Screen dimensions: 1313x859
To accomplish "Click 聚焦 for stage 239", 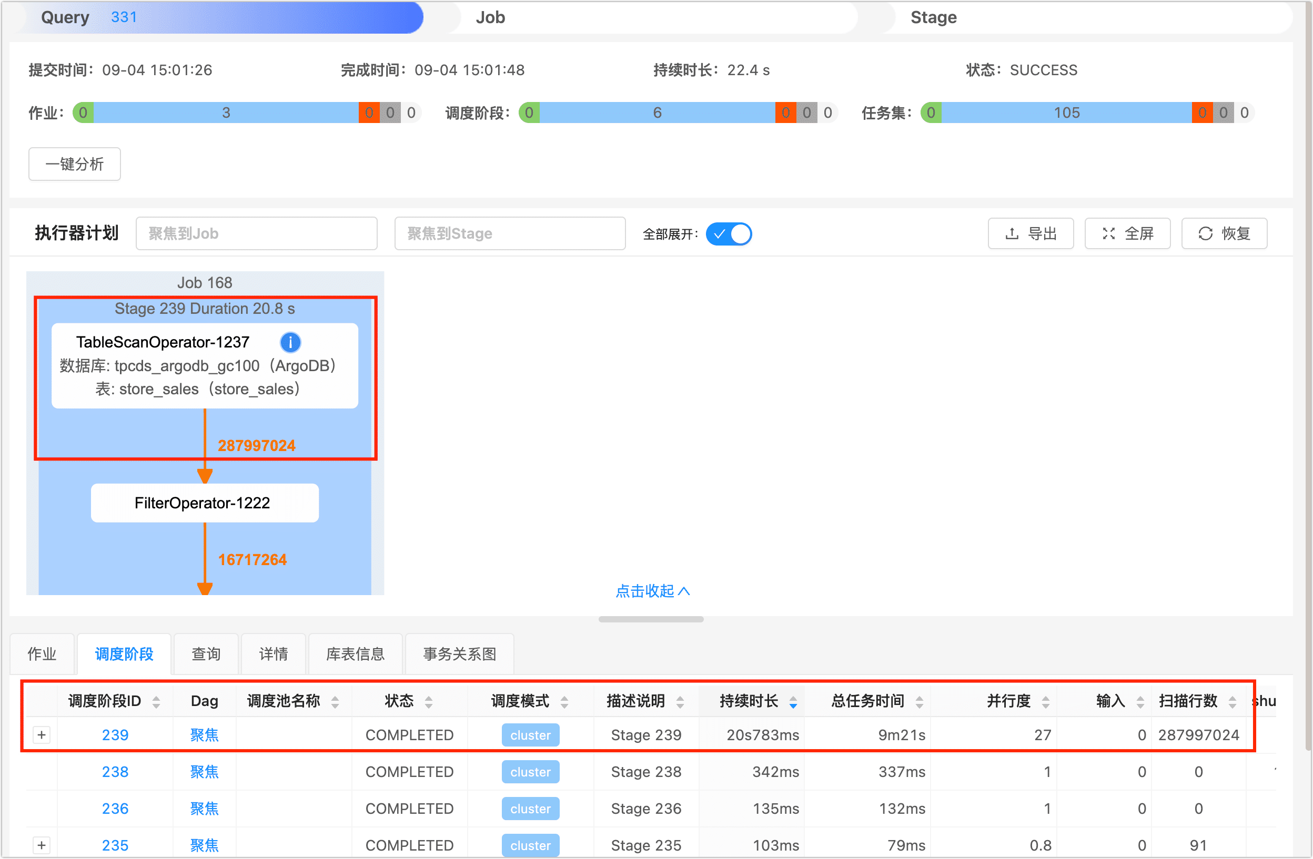I will pyautogui.click(x=204, y=735).
